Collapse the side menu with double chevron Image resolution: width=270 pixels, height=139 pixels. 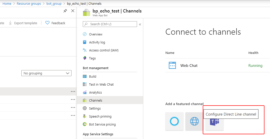click(140, 24)
